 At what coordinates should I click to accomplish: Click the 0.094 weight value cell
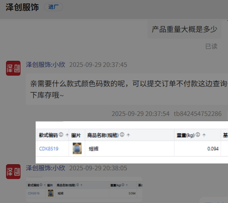[x=213, y=149]
